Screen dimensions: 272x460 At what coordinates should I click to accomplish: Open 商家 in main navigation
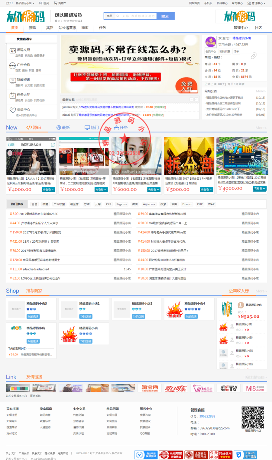pos(85,28)
